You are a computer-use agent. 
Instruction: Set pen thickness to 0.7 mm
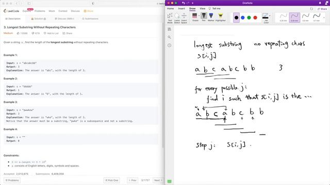point(317,17)
